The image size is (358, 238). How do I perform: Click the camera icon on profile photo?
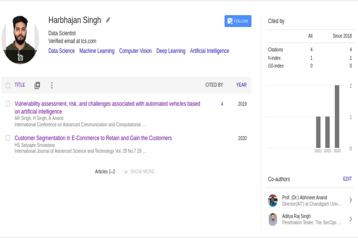pos(20,58)
